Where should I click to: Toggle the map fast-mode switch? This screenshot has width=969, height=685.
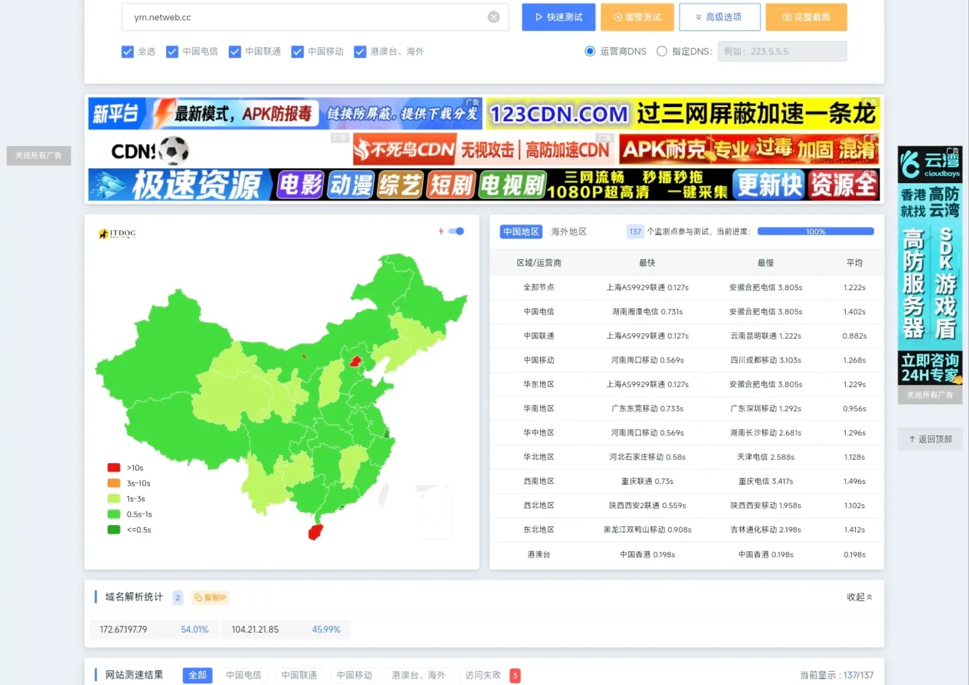pos(457,231)
